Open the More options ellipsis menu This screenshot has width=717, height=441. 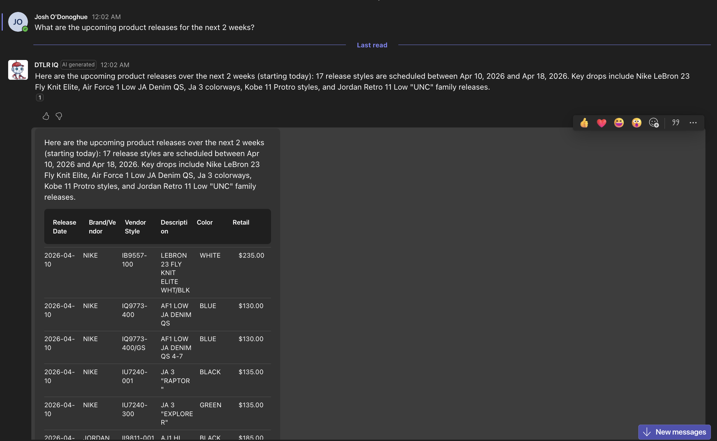[693, 123]
